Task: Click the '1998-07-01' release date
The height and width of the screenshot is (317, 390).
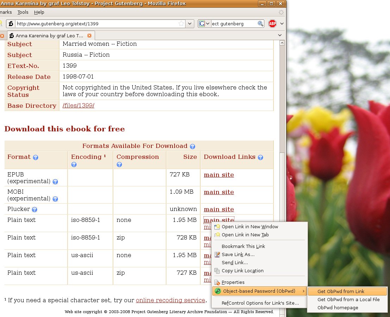Action: pos(78,77)
